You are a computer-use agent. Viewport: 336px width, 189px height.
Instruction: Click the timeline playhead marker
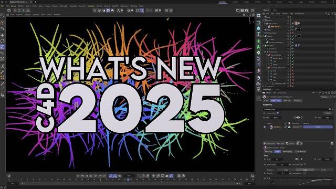pos(128,180)
